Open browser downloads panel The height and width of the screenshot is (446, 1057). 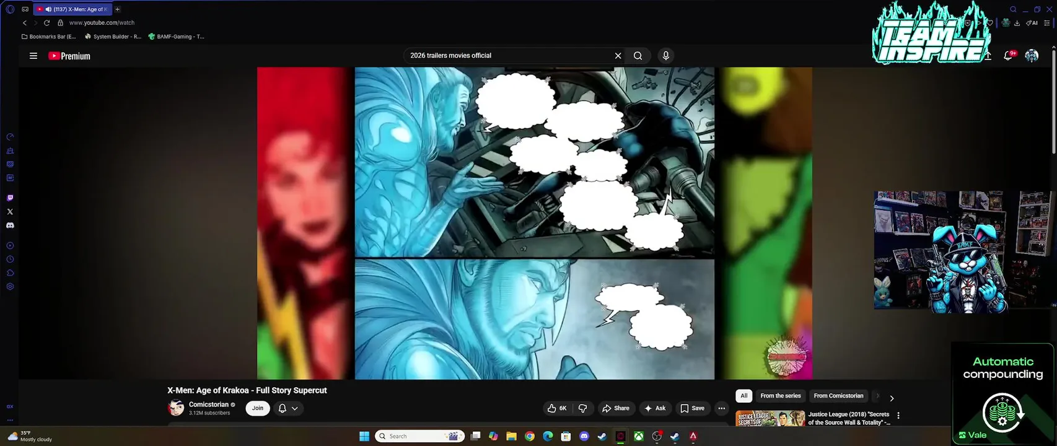[x=1017, y=23]
